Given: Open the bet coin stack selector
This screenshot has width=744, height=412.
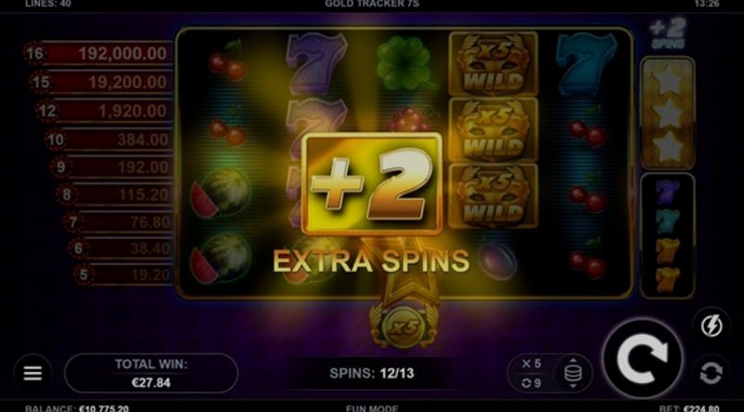Looking at the screenshot, I should click(x=573, y=373).
